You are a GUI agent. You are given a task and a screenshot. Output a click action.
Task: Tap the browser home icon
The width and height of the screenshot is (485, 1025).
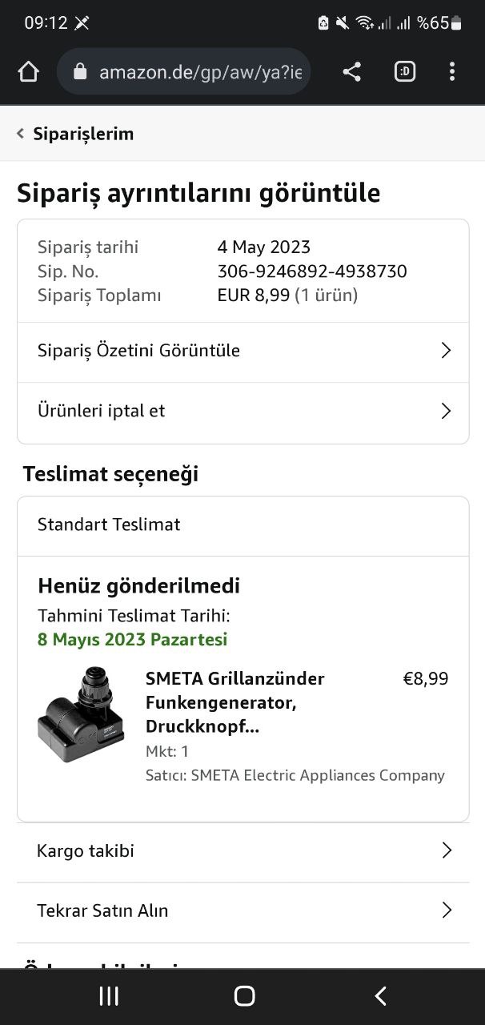(x=29, y=72)
